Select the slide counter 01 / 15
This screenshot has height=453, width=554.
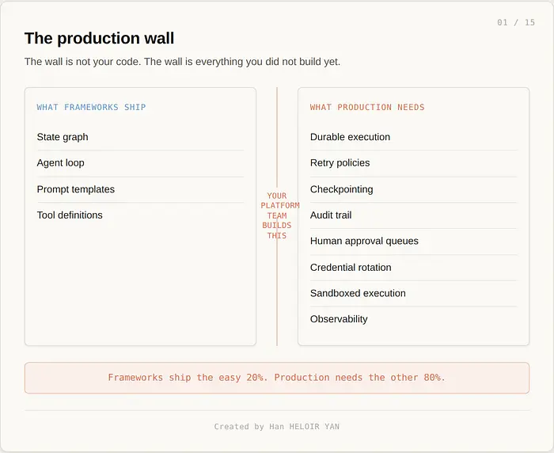pos(516,23)
